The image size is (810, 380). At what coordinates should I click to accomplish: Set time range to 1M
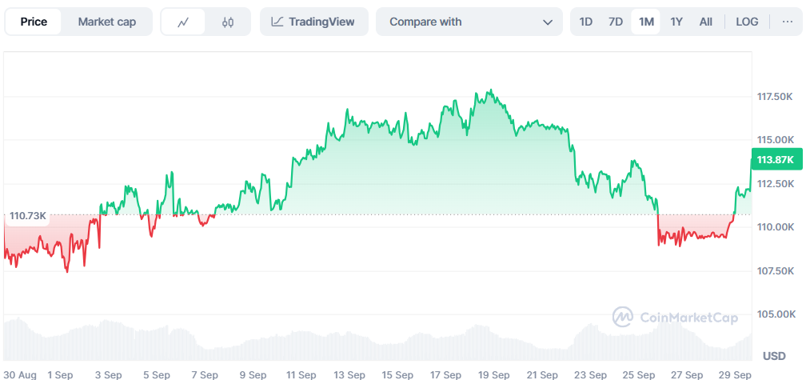pyautogui.click(x=646, y=22)
